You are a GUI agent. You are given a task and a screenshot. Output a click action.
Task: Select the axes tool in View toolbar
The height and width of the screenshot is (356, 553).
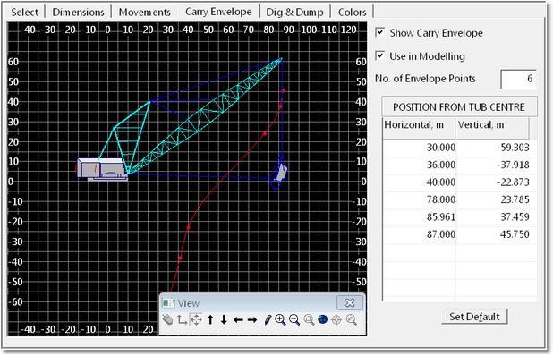coord(182,319)
